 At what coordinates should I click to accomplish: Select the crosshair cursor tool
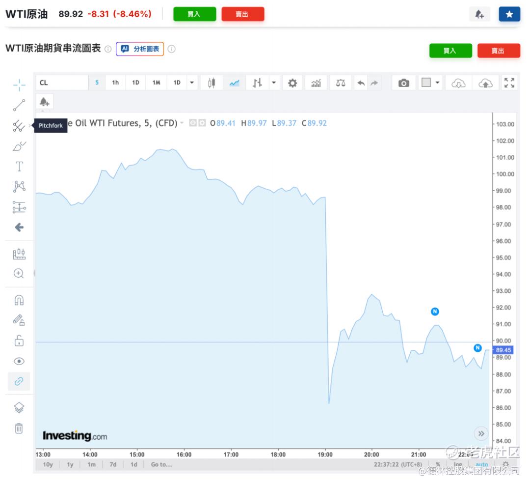(19, 85)
